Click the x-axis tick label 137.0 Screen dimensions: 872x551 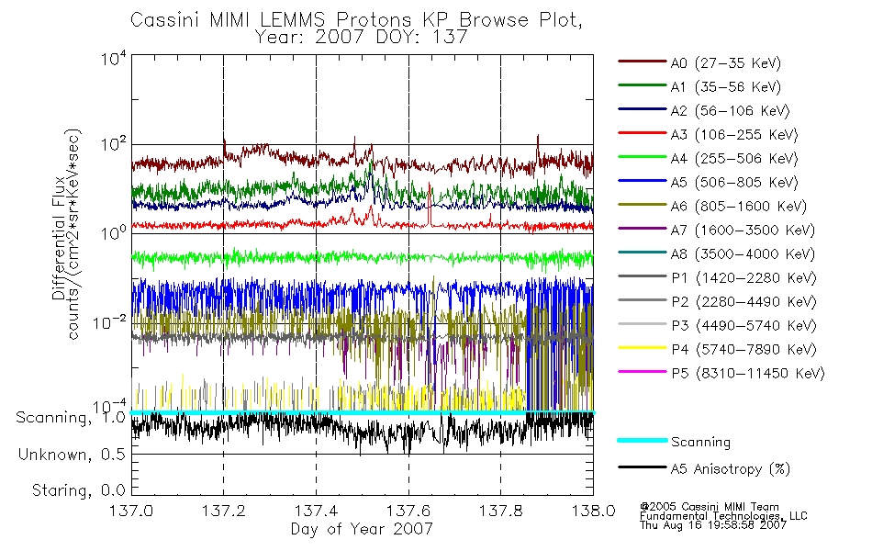pyautogui.click(x=131, y=511)
